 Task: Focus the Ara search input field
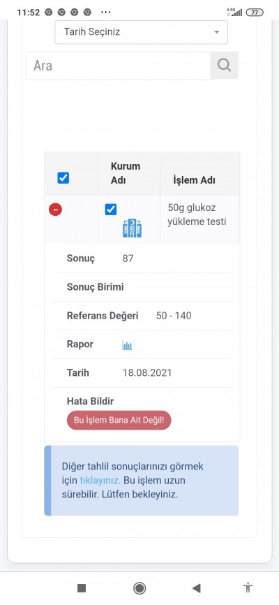click(x=118, y=66)
